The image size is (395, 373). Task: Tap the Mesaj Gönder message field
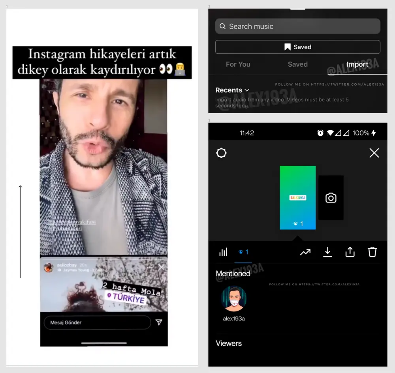pos(97,322)
